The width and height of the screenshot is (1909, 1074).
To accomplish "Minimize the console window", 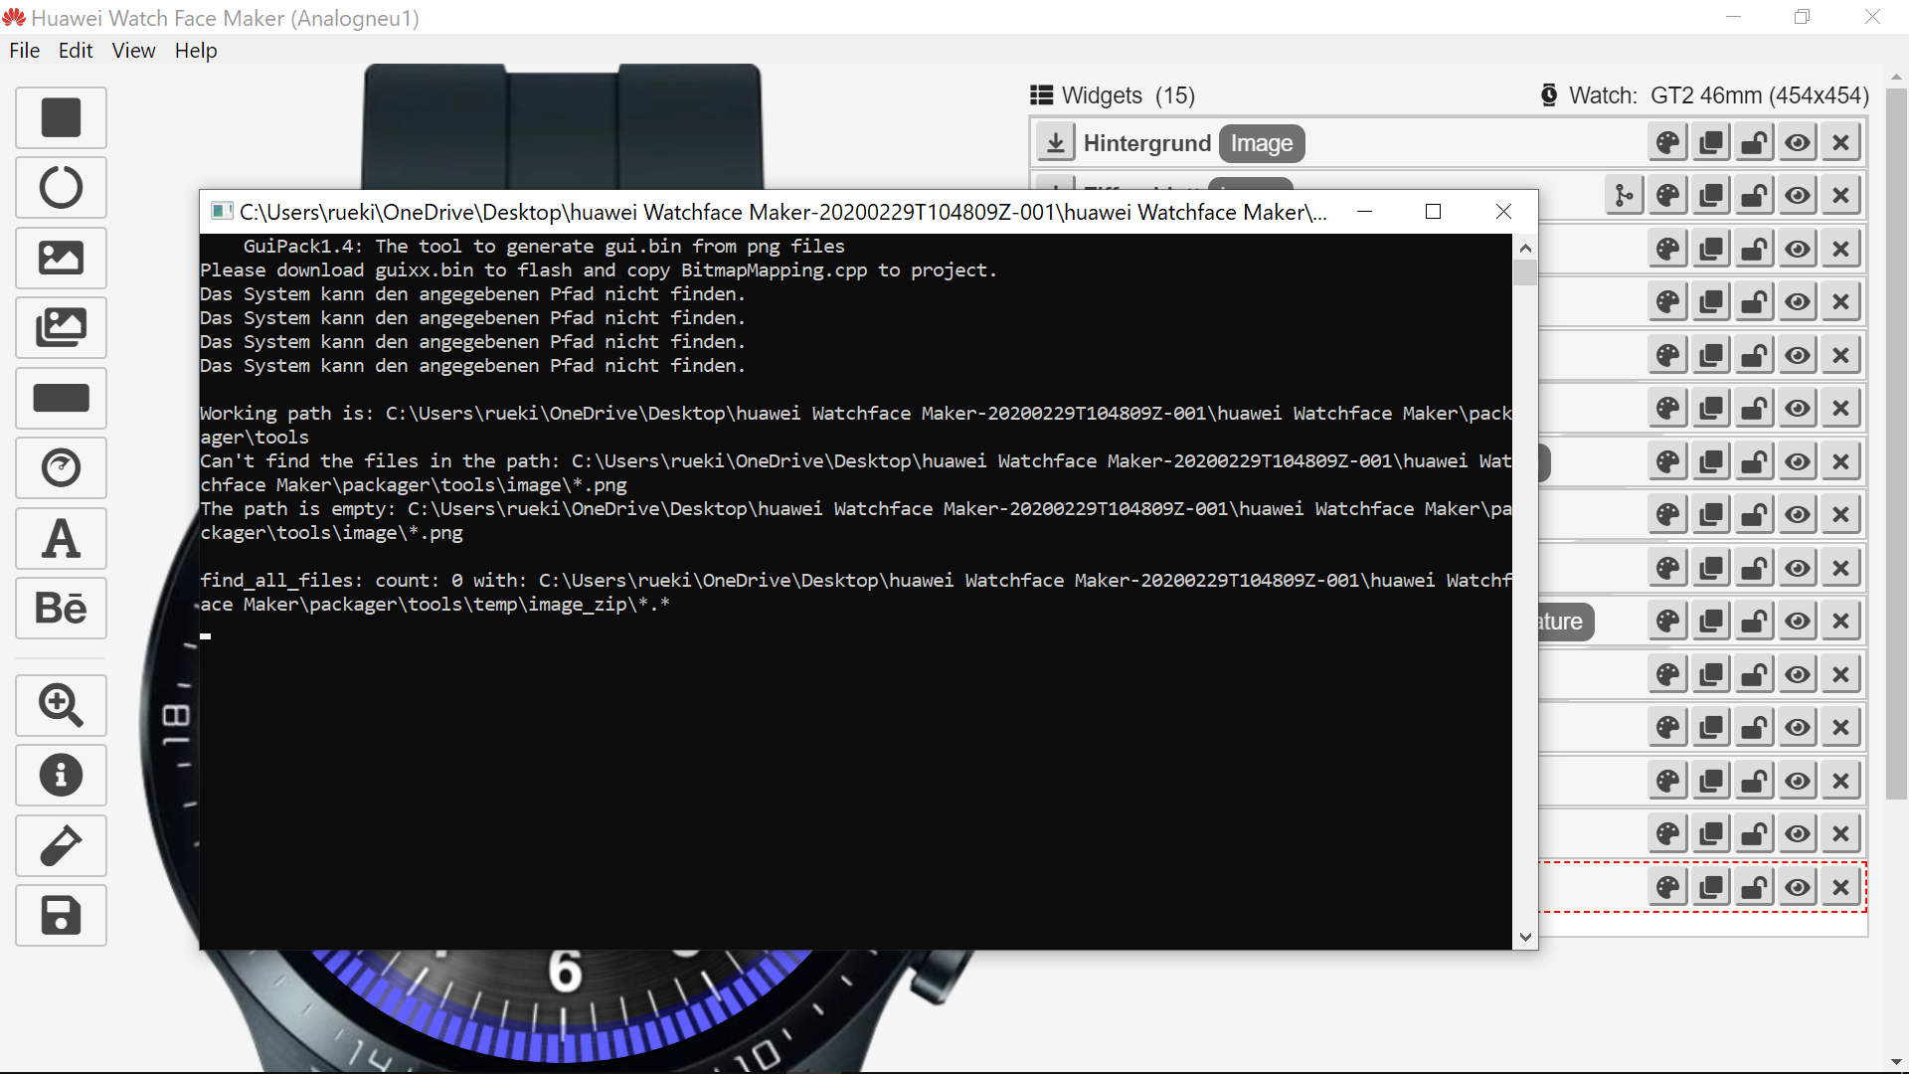I will point(1365,211).
